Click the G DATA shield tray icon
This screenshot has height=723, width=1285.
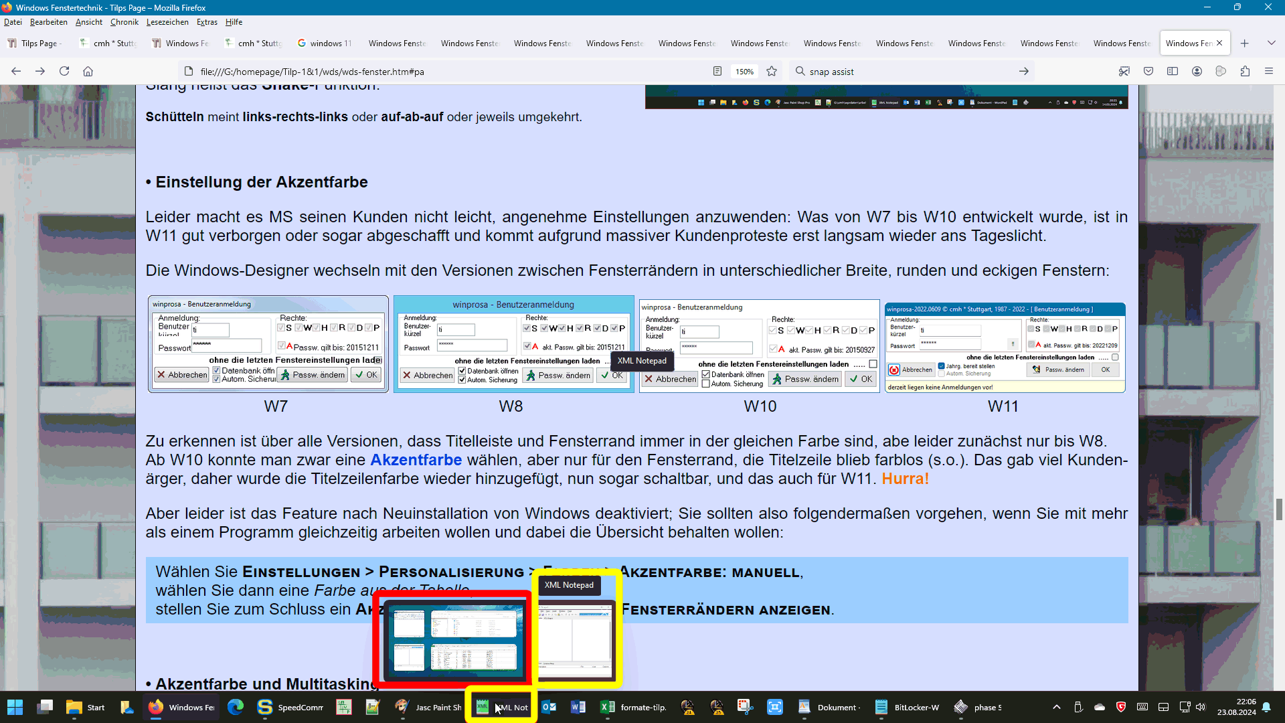1121,707
